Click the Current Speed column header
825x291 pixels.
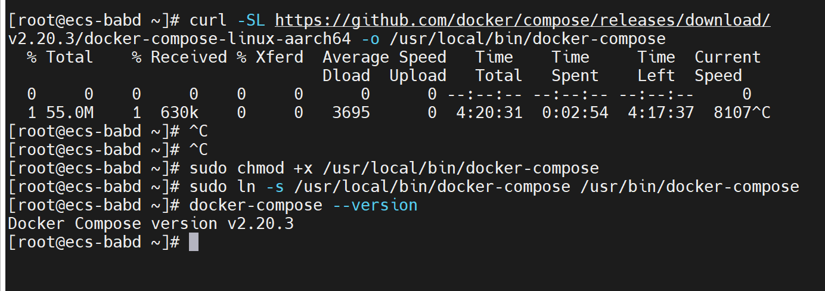click(x=728, y=67)
